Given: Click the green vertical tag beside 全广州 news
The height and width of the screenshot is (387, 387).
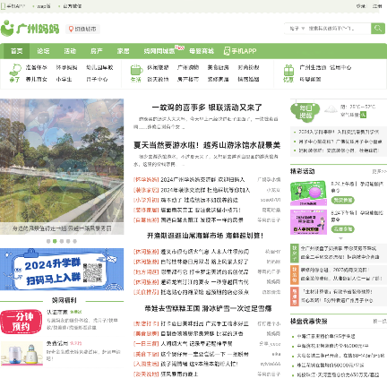Looking at the screenshot, I should click(x=295, y=253).
